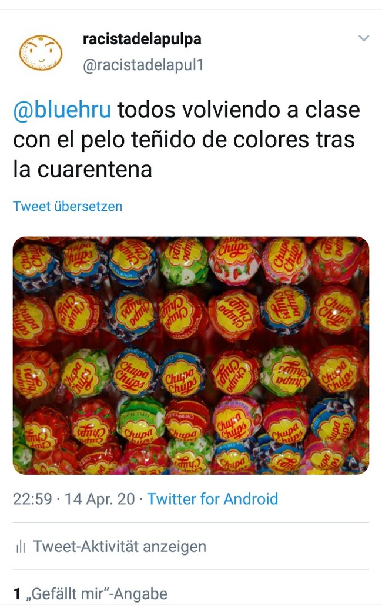382x605 pixels.
Task: Open the Chupa Chups lollipop photo
Action: click(191, 355)
